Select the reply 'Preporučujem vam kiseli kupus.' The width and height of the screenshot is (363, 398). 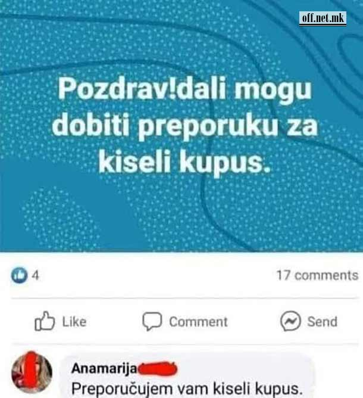(187, 388)
